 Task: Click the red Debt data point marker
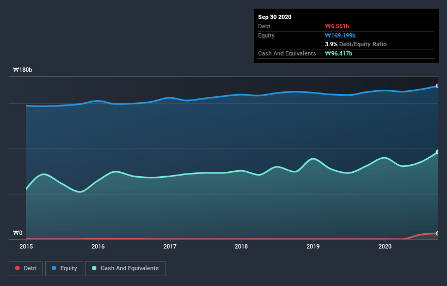click(x=438, y=233)
